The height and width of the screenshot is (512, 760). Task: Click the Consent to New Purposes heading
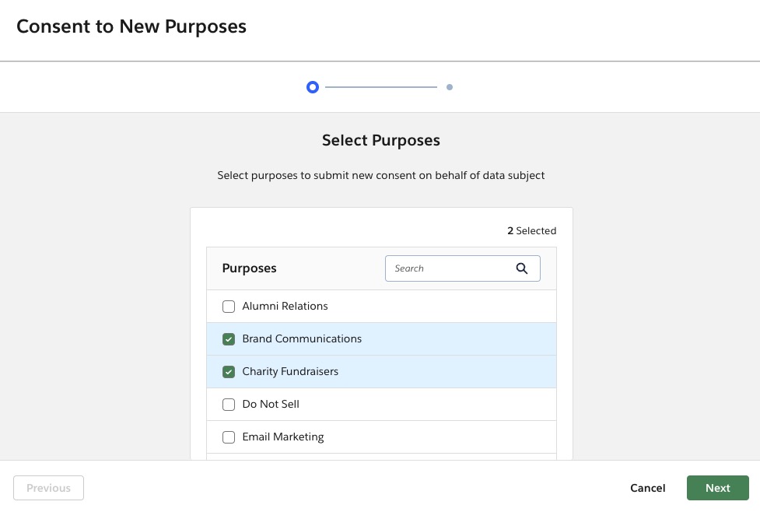131,26
